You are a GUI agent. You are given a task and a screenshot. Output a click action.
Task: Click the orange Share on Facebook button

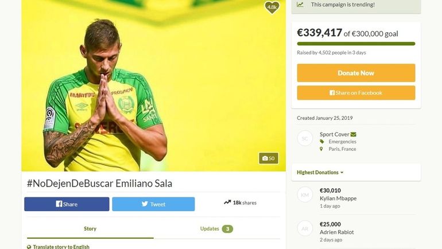356,93
